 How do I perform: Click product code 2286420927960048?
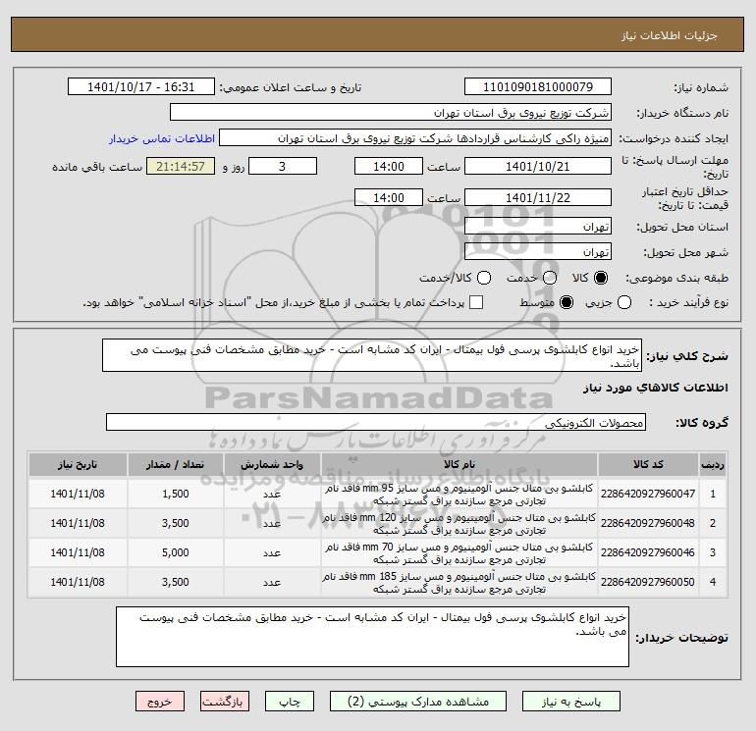[x=648, y=523]
